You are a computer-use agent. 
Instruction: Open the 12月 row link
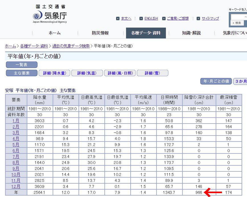pyautogui.click(x=16, y=187)
